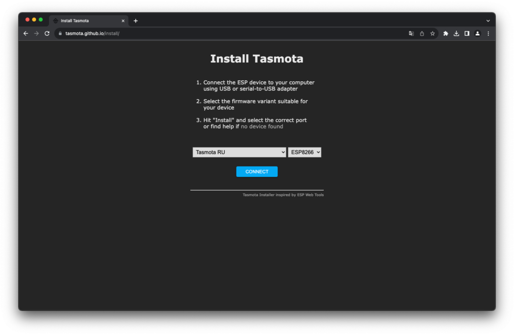Click the 'Connect the ESP device' instruction
The image size is (514, 335).
pos(259,85)
